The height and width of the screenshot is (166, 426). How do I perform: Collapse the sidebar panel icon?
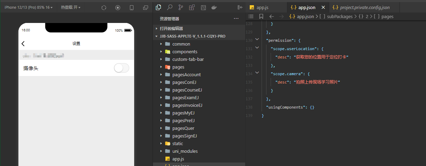click(x=240, y=7)
